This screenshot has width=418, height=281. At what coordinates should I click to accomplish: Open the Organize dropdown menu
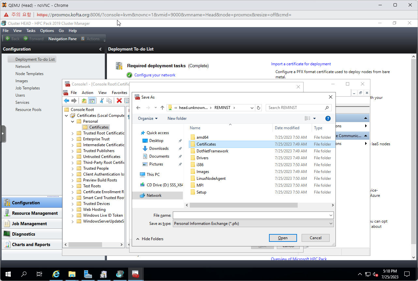pos(147,118)
